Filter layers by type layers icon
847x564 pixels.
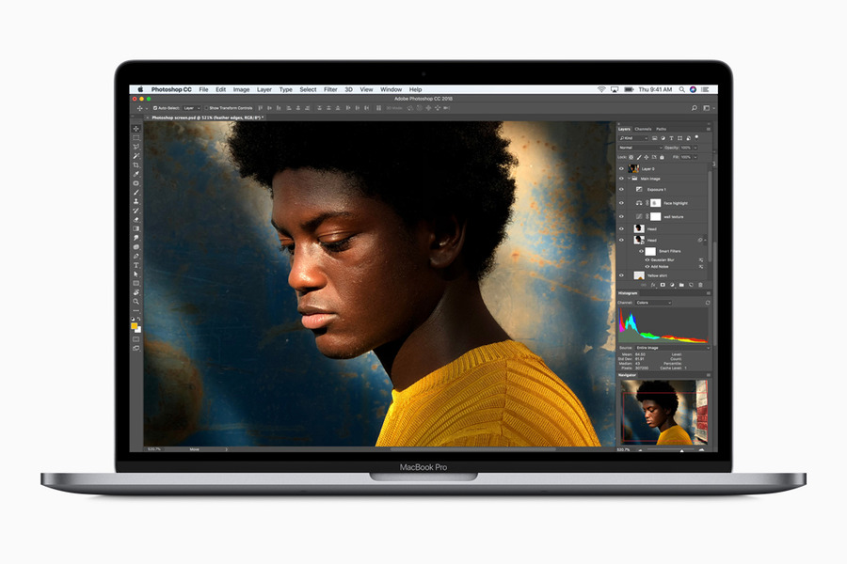(x=671, y=138)
